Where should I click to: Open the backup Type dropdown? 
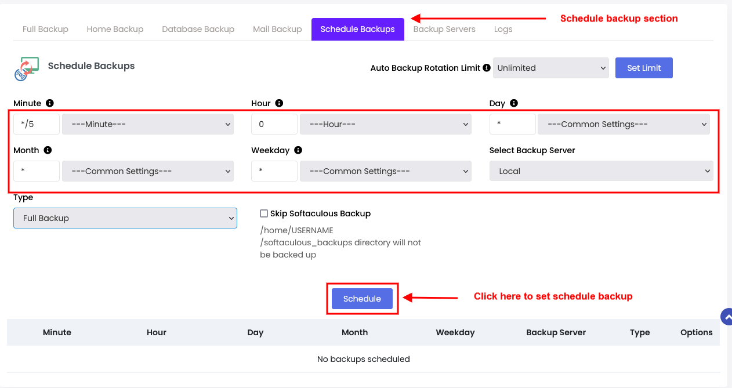point(125,218)
